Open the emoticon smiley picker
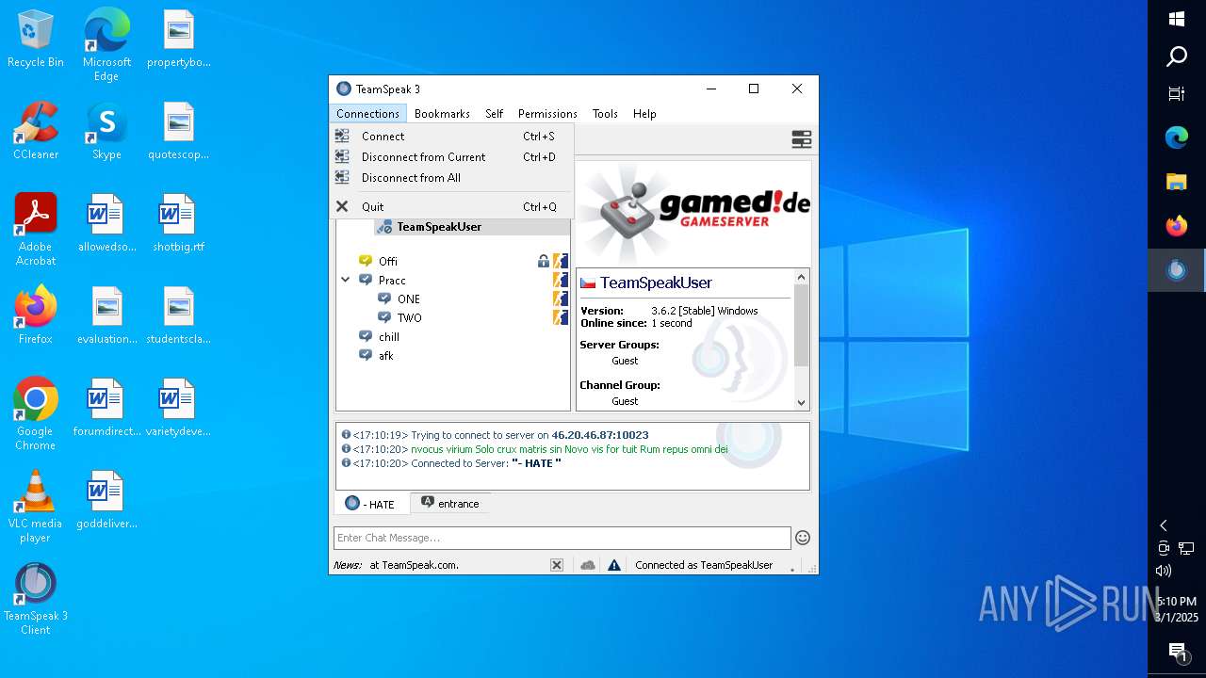 pos(803,538)
